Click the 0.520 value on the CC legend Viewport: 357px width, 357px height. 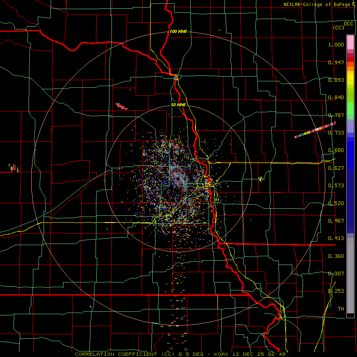(336, 203)
